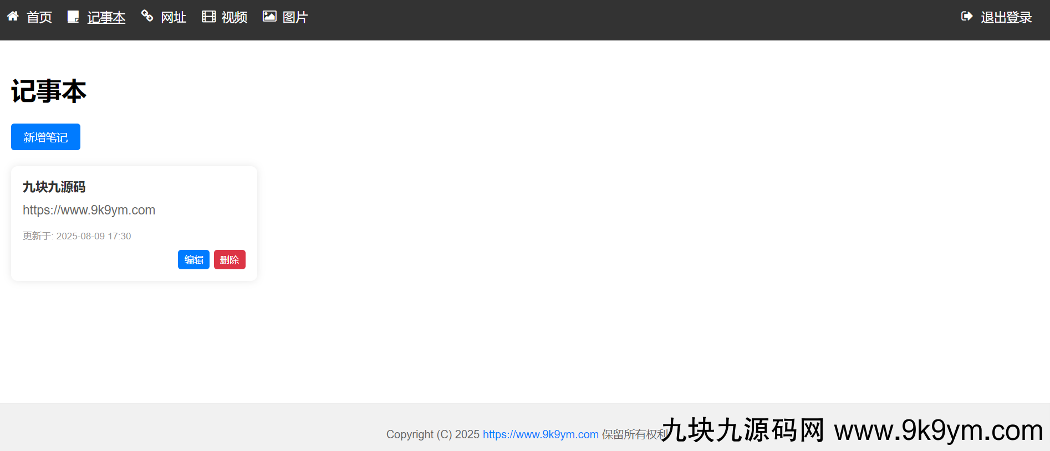Delete the note using red 删除 button
1050x451 pixels.
tap(230, 260)
